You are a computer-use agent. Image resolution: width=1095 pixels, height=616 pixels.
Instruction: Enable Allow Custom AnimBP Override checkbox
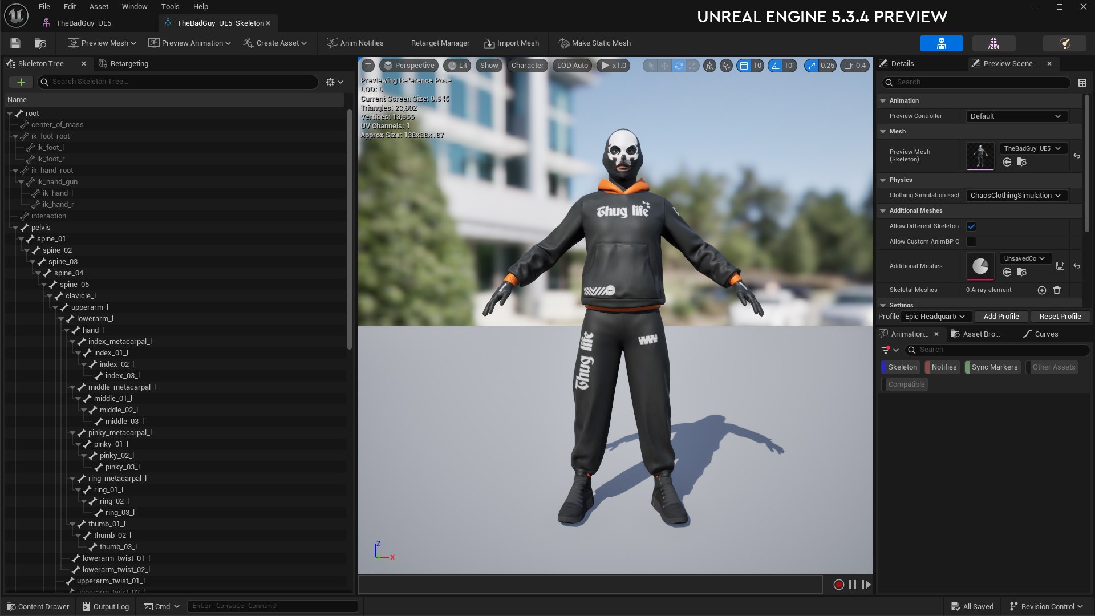pos(971,242)
